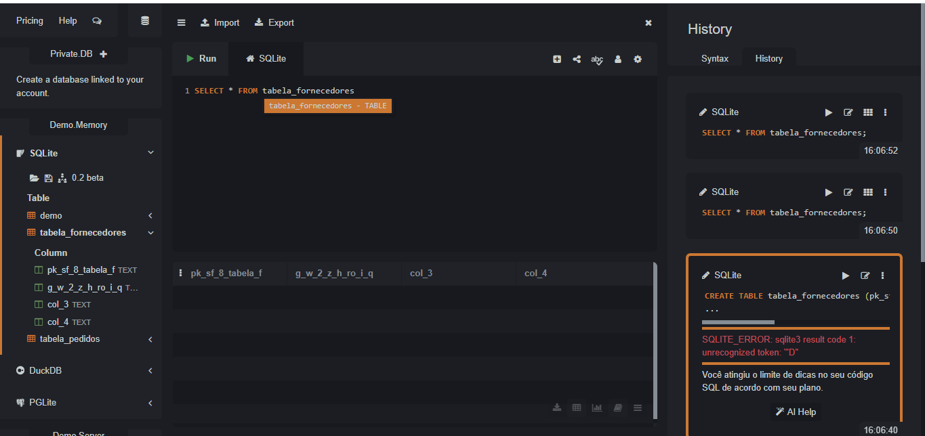Click the col_4 results column header
Image resolution: width=925 pixels, height=436 pixels.
[x=584, y=274]
